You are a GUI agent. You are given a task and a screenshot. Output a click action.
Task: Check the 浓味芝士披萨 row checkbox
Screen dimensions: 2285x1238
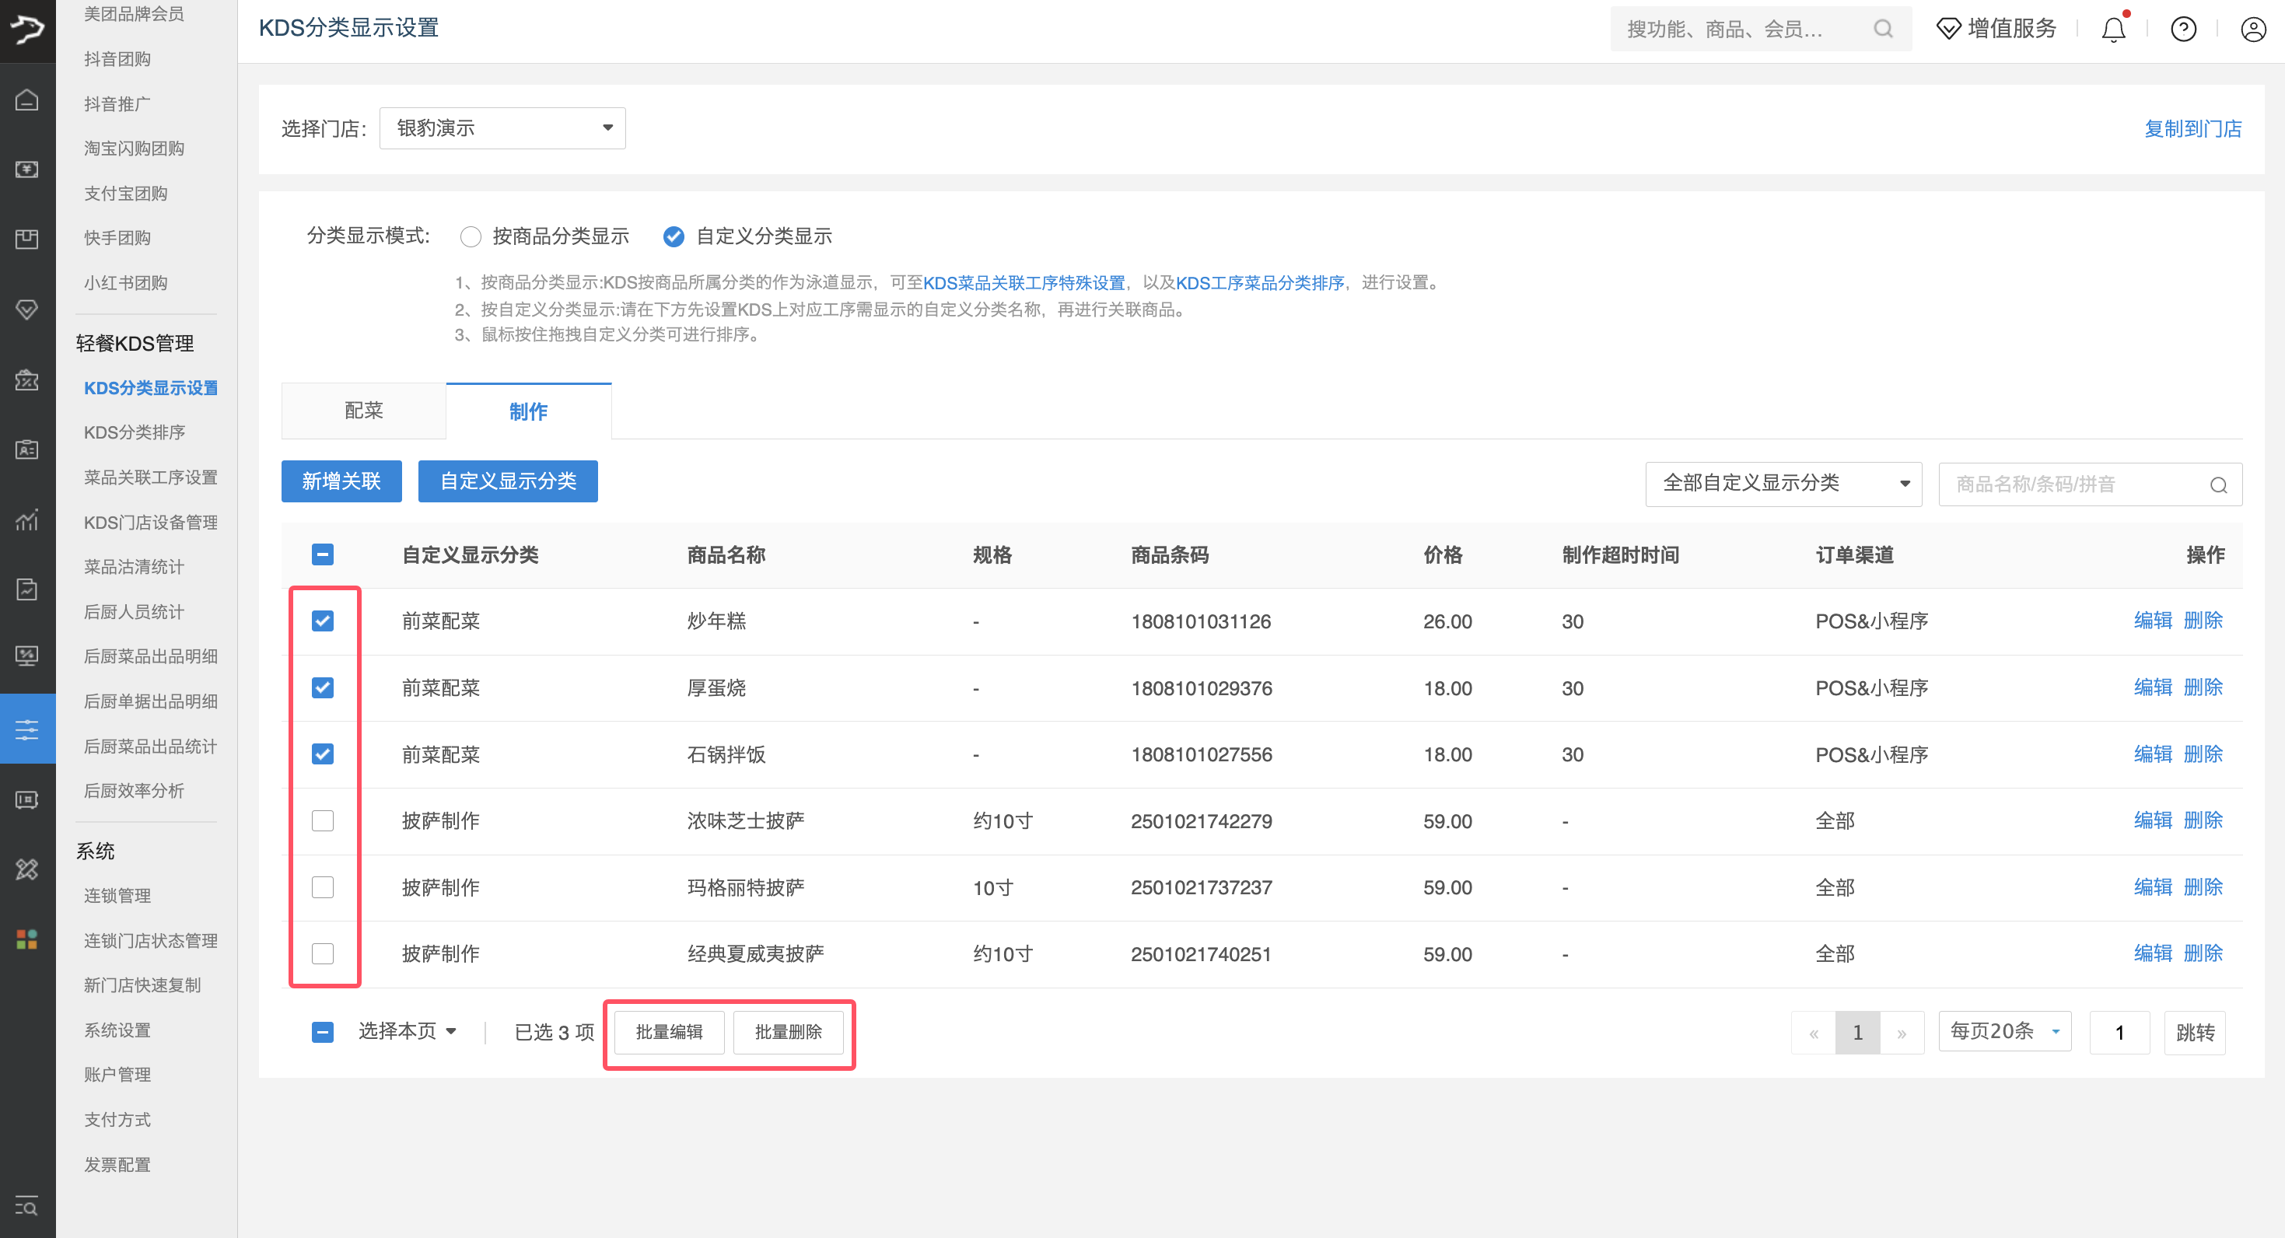323,820
